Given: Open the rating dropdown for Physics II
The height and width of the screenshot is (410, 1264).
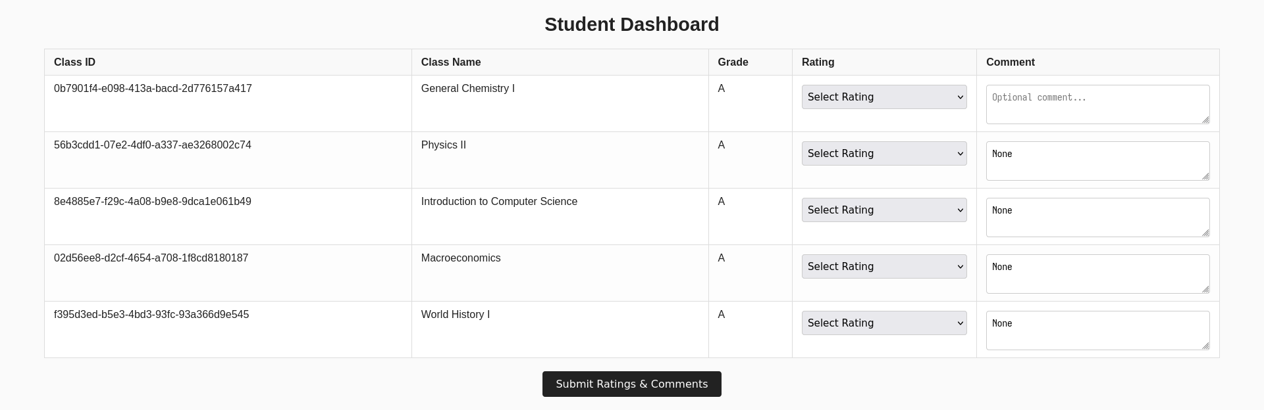Looking at the screenshot, I should 884,153.
